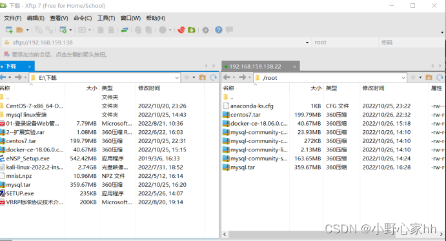Expand the host address dropdown arrow
Screen dimensions: 446x241
pos(307,43)
